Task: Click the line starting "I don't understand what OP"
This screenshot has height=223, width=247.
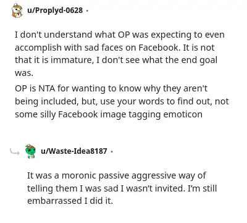Action: 120,35
